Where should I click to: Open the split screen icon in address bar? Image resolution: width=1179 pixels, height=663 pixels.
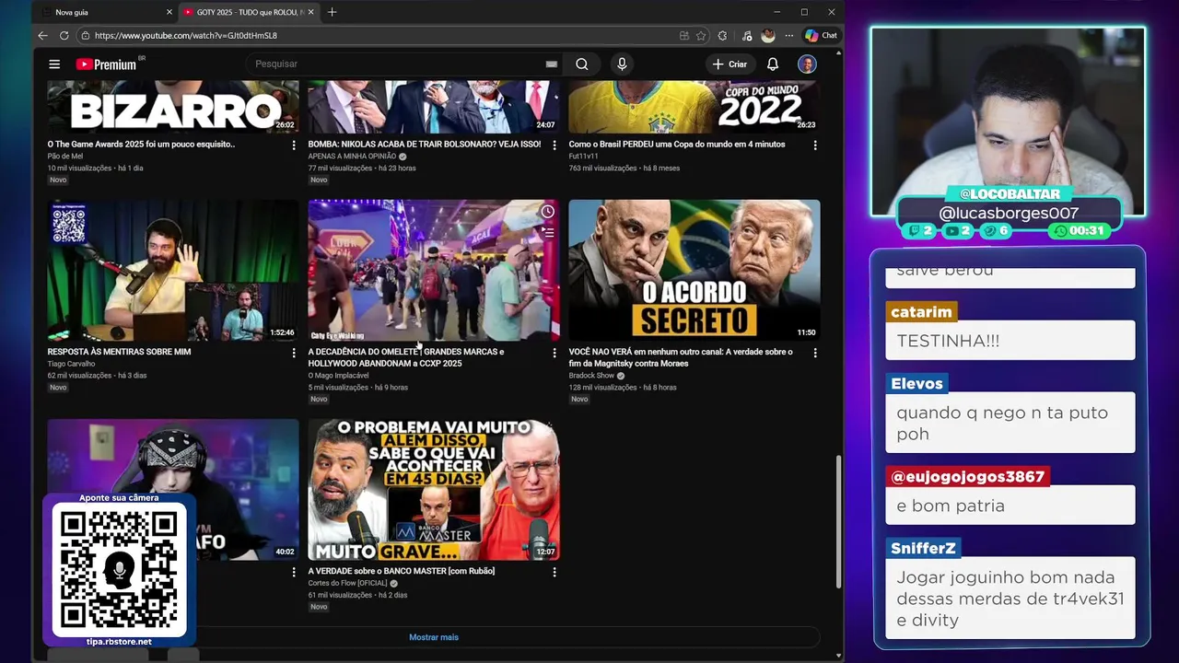[x=684, y=35]
